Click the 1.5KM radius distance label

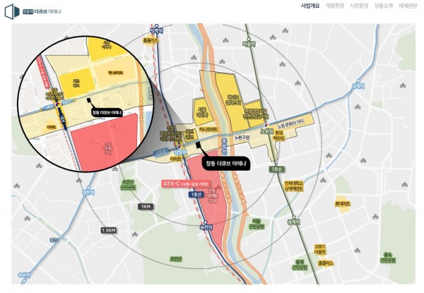pos(109,231)
